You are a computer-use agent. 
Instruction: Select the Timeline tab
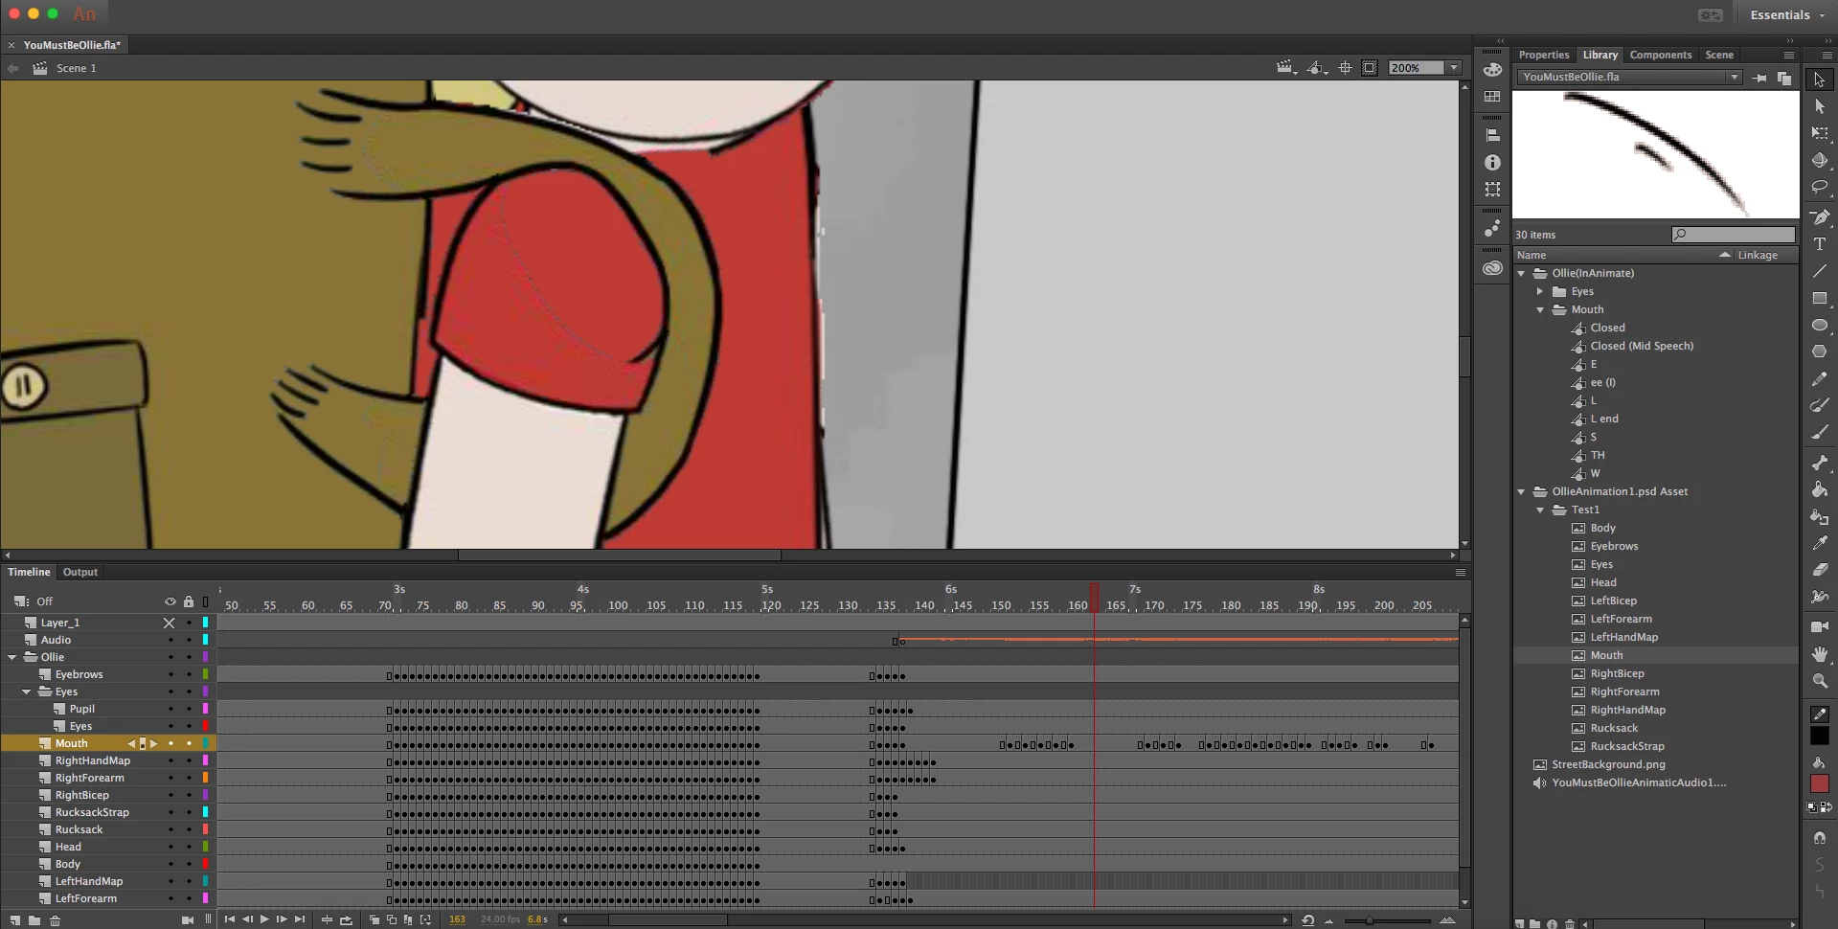(29, 572)
